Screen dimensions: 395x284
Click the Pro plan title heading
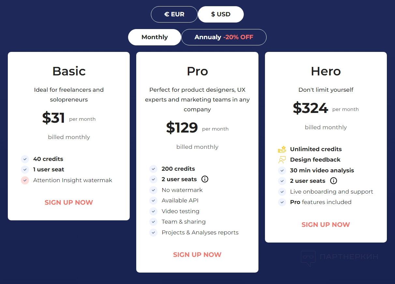(197, 71)
